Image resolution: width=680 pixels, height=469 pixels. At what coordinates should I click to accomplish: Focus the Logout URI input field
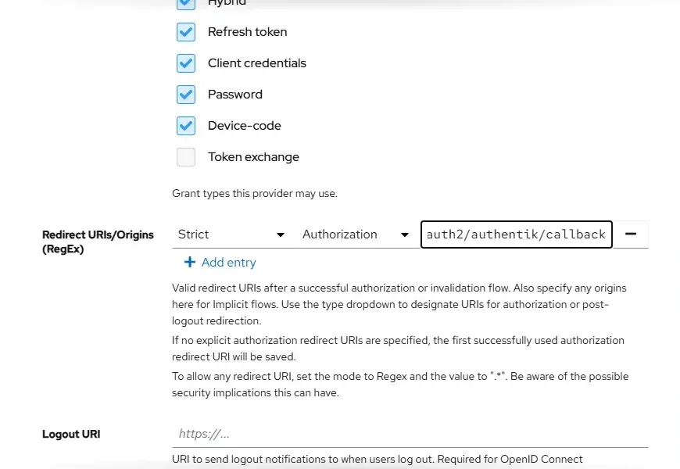(410, 433)
